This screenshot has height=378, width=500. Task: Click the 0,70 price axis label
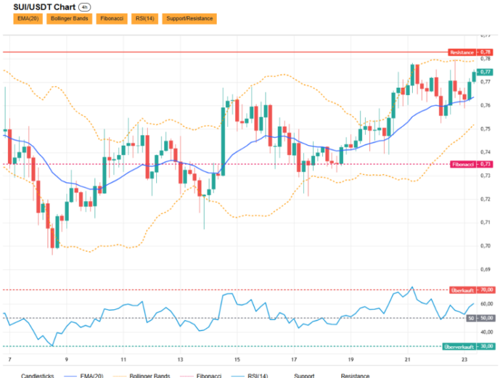pos(485,246)
